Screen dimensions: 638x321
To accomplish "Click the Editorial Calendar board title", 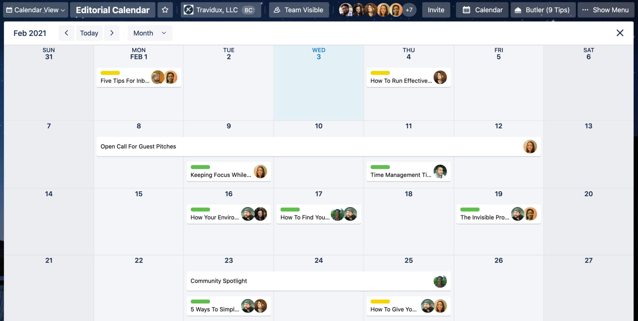I will (112, 10).
